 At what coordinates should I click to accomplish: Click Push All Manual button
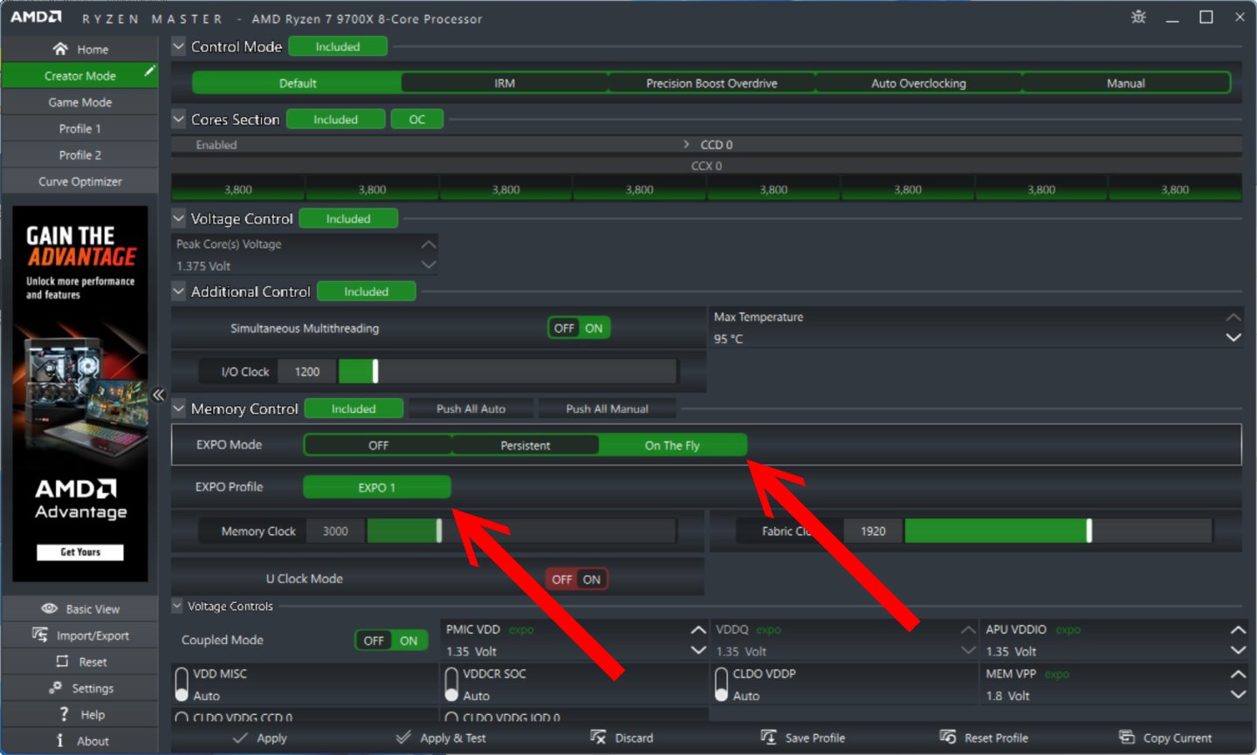pos(607,408)
